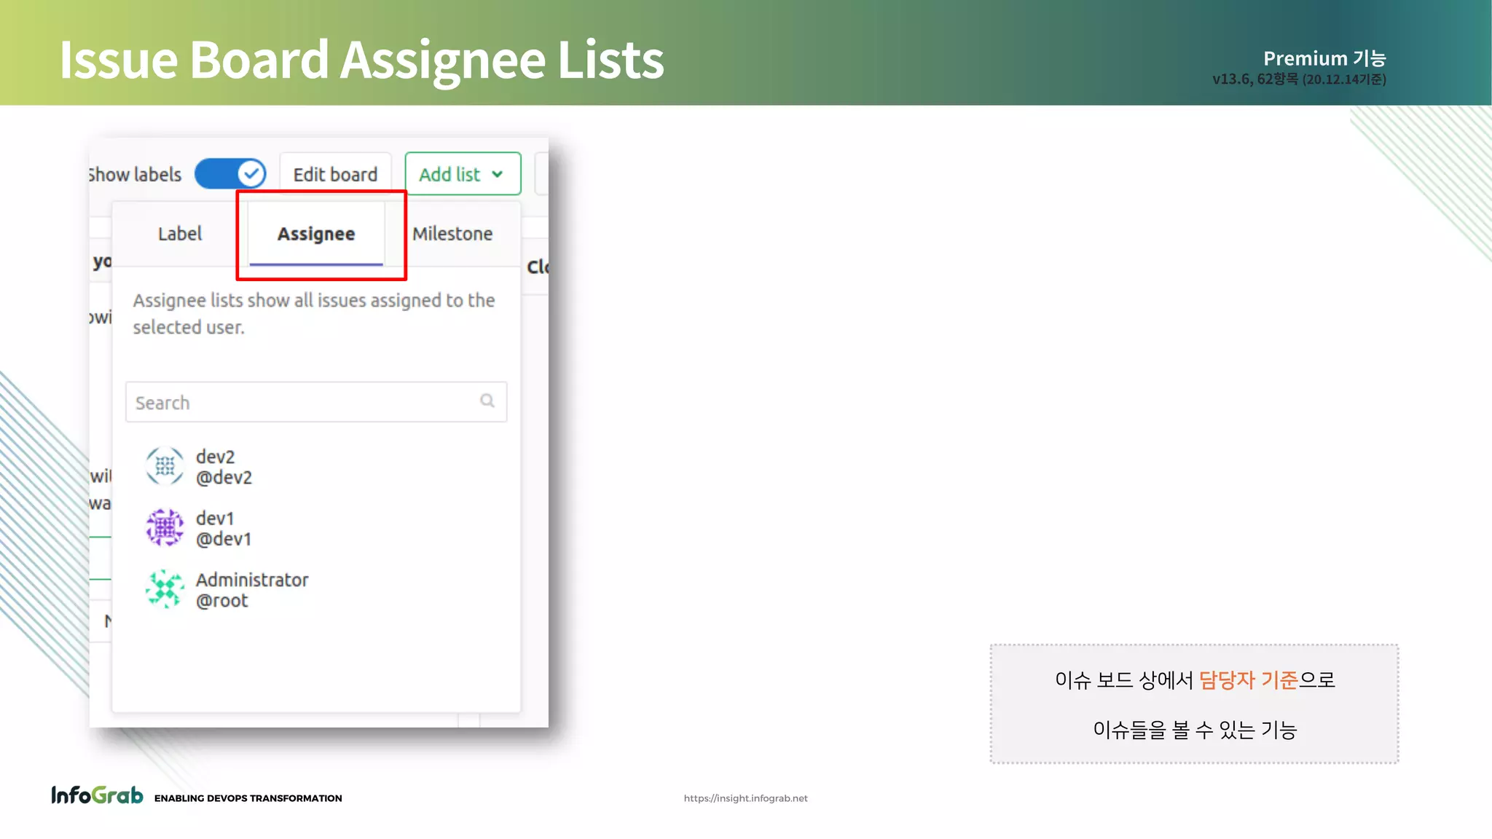
Task: Open the insight.infograb.net link
Action: [745, 798]
